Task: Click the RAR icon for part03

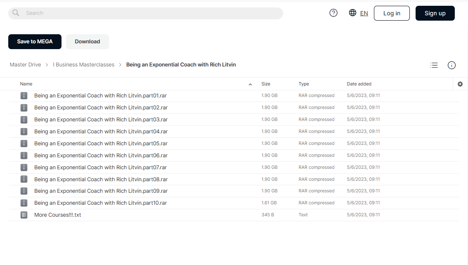Action: click(x=24, y=119)
